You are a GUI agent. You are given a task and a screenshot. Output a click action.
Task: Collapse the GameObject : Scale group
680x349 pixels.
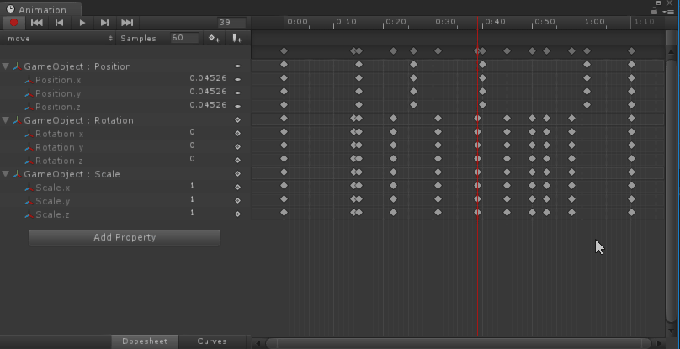point(6,174)
